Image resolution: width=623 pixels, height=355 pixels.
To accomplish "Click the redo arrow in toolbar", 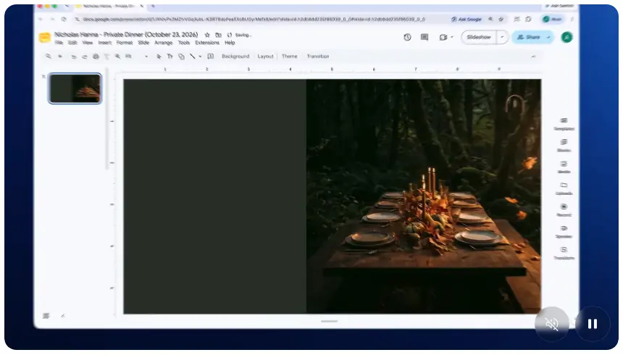I will pos(85,57).
